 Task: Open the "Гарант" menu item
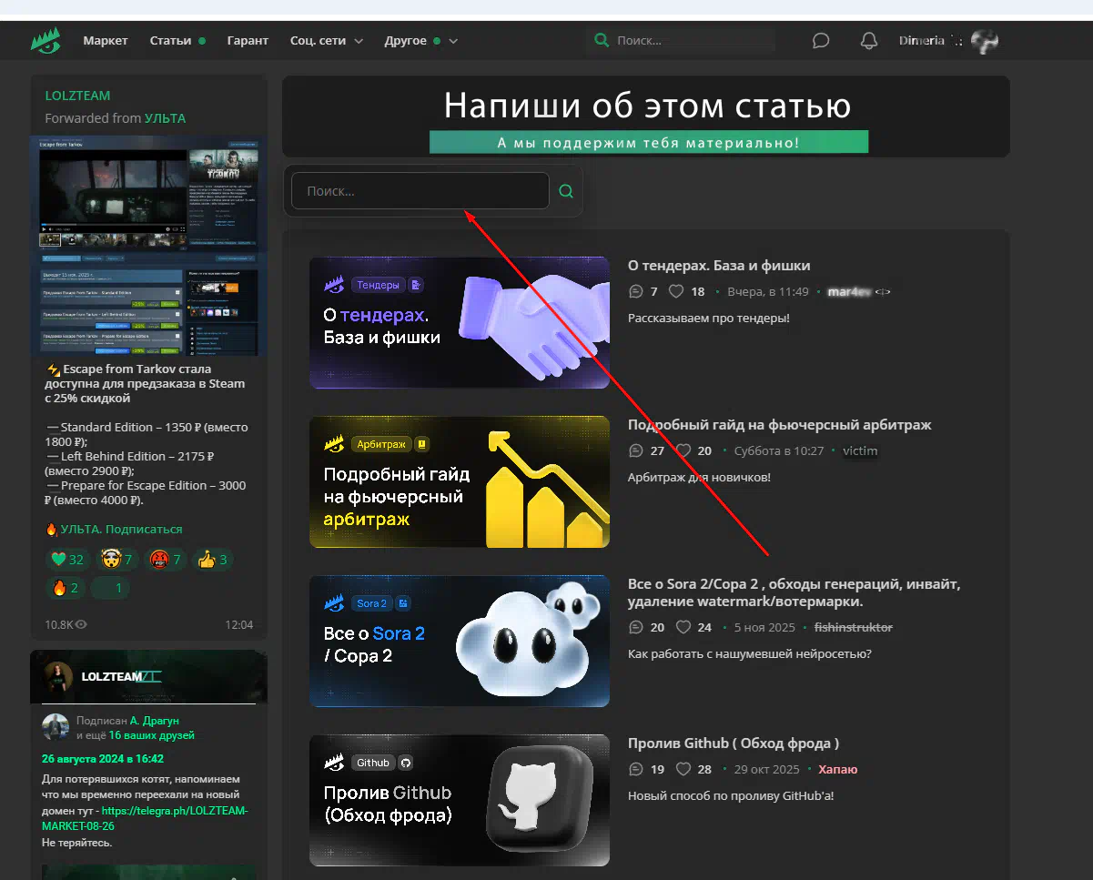(x=248, y=41)
